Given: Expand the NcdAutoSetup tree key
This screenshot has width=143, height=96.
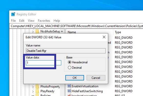Looking at the screenshot, I should click(33, 32).
